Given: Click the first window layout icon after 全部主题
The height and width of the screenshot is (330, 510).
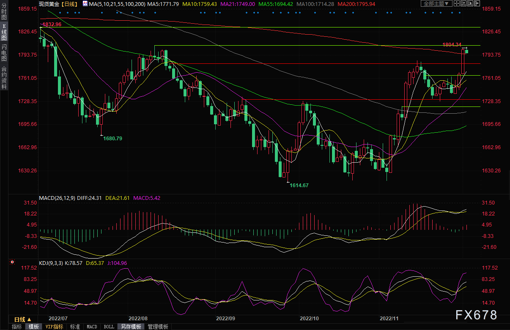Looking at the screenshot, I should click(x=456, y=4).
